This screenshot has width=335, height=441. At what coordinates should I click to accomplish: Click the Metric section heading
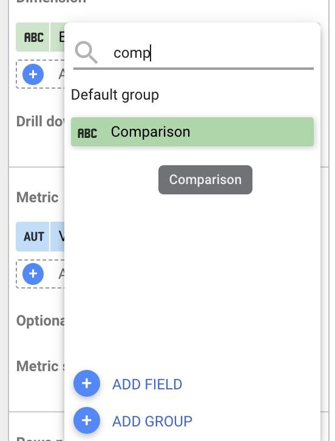[x=38, y=197]
